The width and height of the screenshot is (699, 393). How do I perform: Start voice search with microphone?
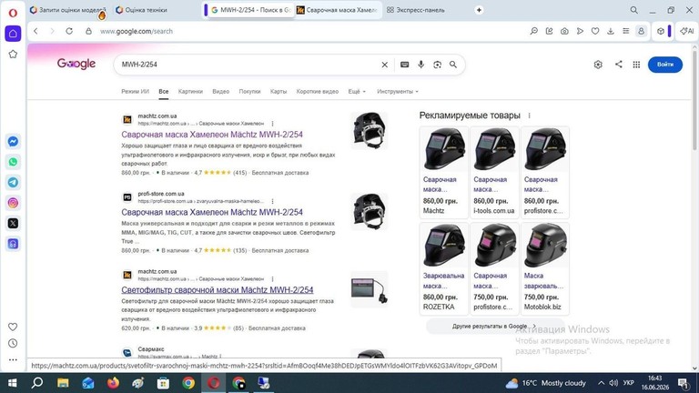point(420,65)
